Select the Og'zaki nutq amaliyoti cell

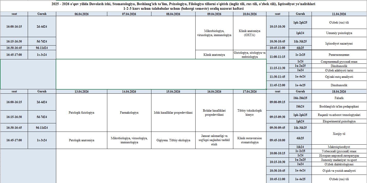click(339, 77)
